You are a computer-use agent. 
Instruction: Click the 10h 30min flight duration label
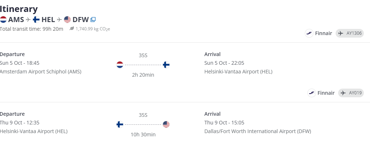tap(143, 135)
